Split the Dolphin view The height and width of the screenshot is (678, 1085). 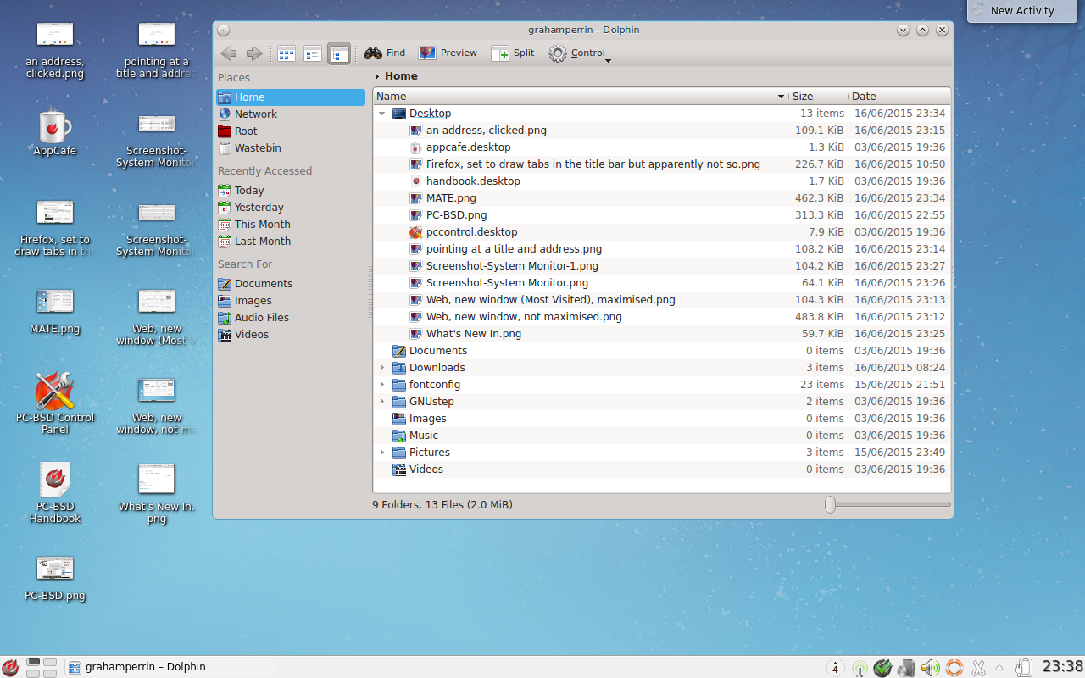[513, 53]
